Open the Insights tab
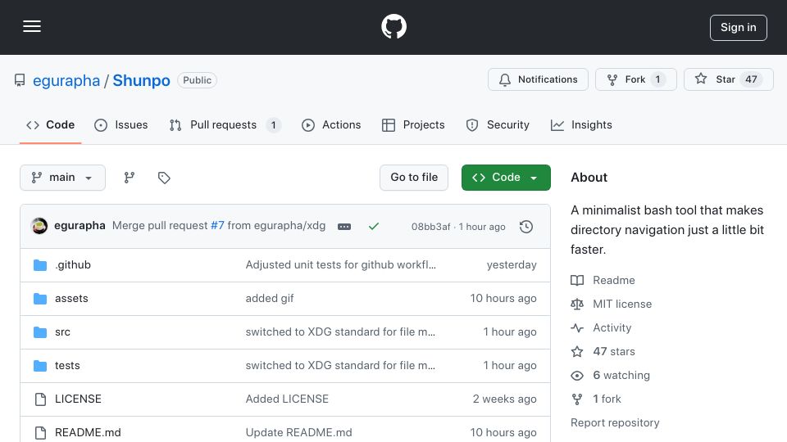The width and height of the screenshot is (787, 442). [x=581, y=124]
